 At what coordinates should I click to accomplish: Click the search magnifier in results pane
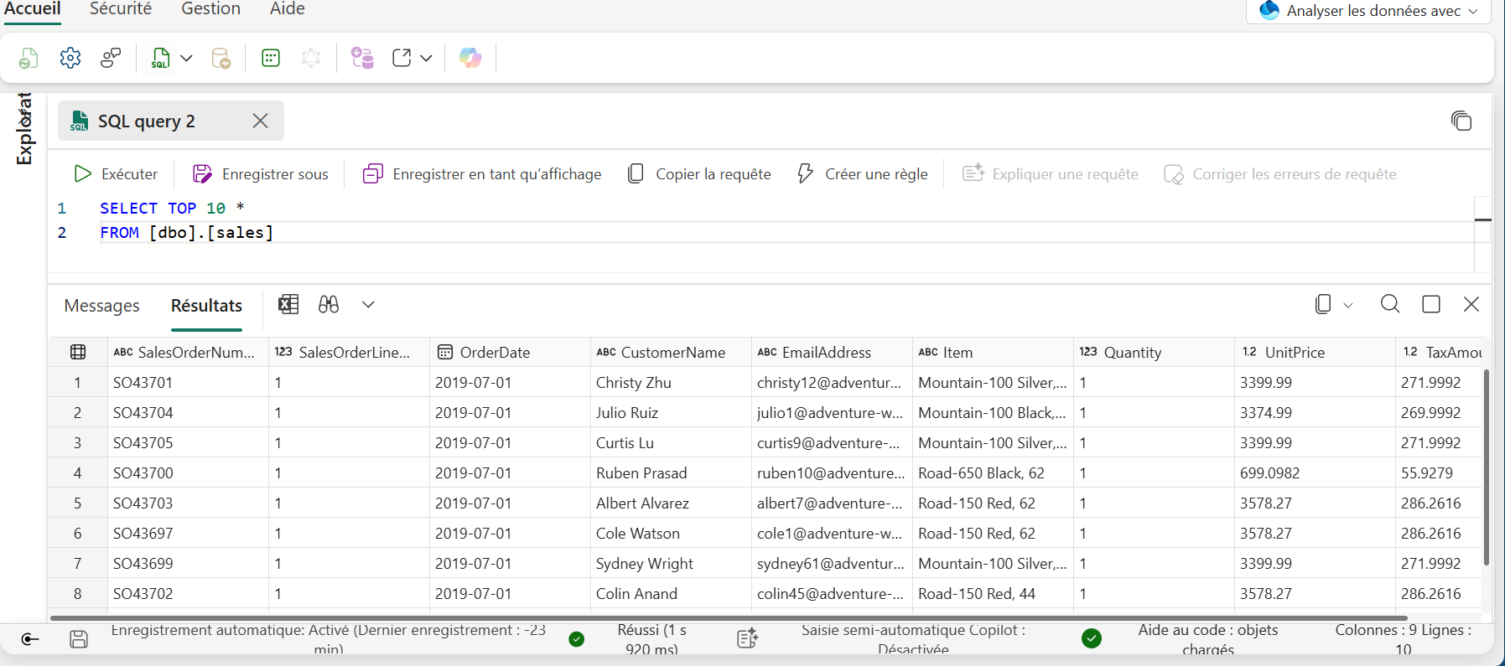pyautogui.click(x=1390, y=304)
